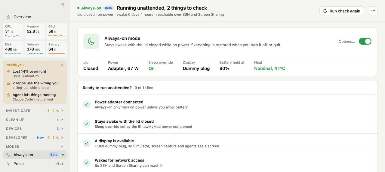
Task: Select Always-on in the Modes list
Action: click(x=35, y=155)
